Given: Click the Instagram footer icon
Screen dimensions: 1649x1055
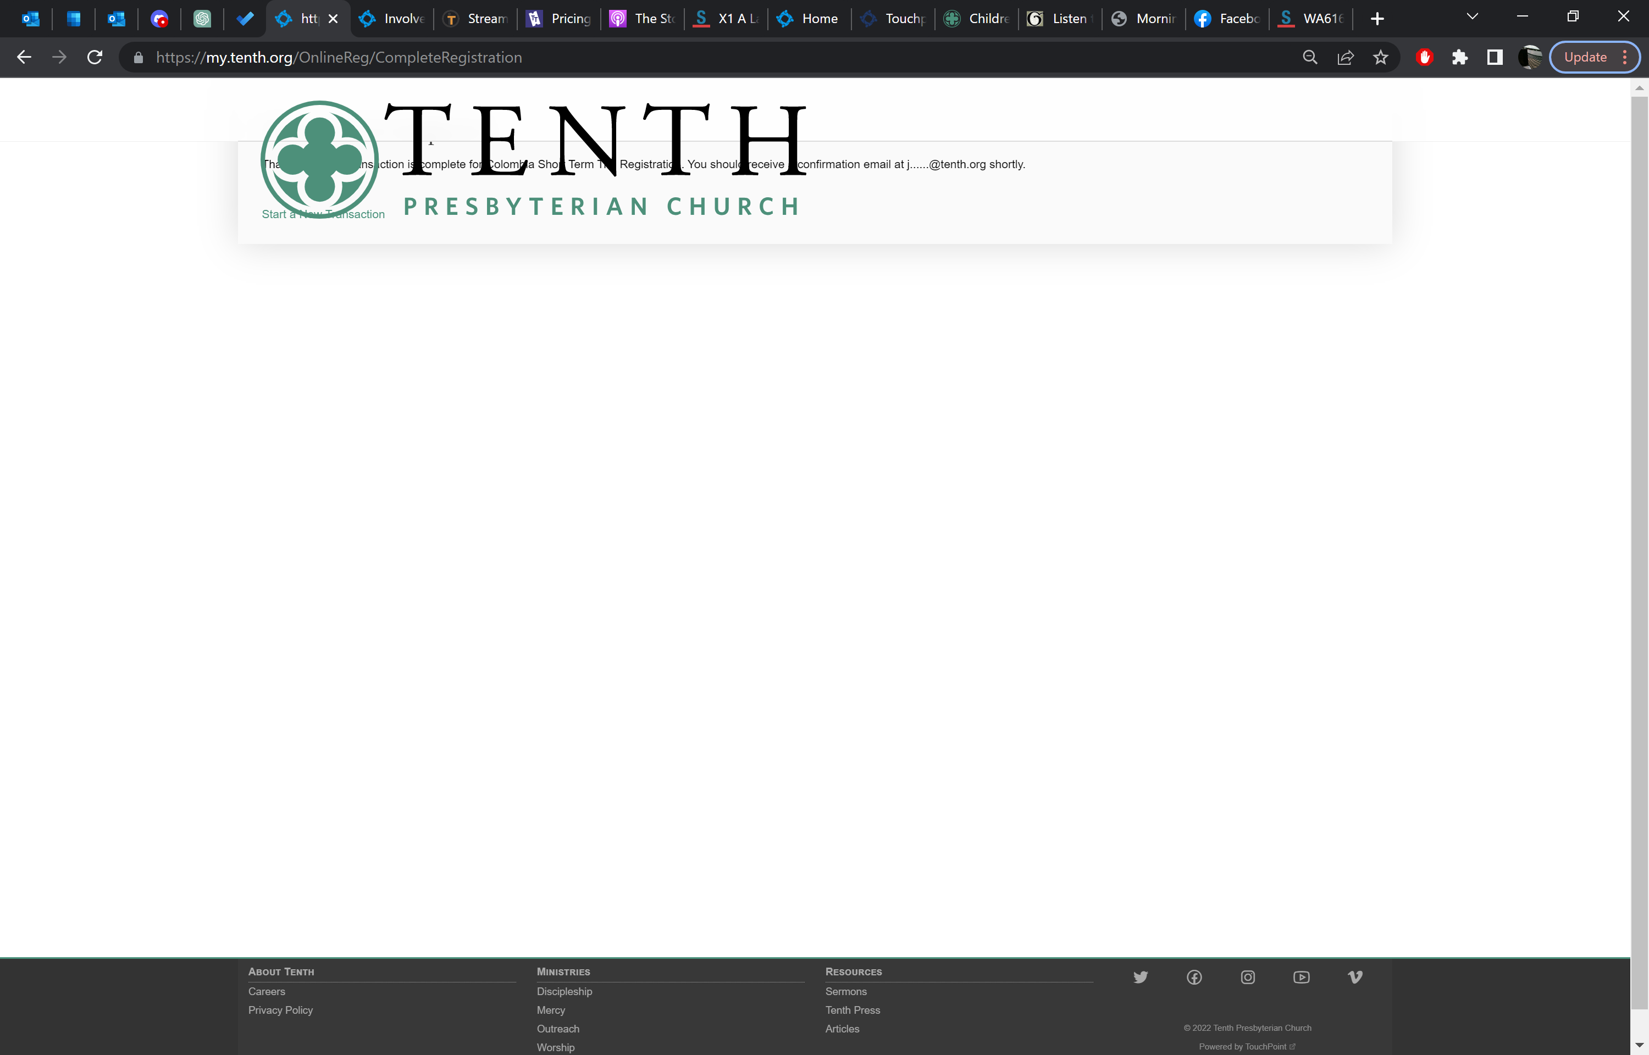Looking at the screenshot, I should [1248, 977].
